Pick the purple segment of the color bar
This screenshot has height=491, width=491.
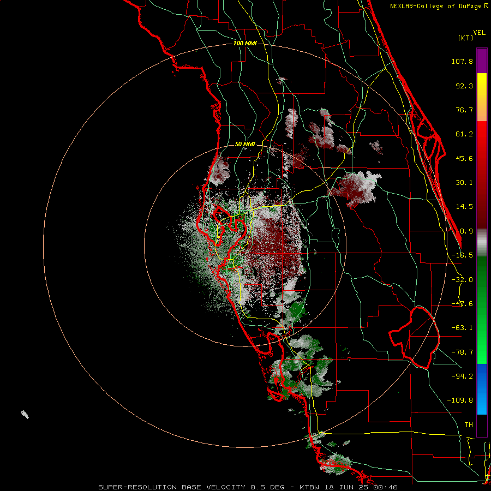pos(482,61)
